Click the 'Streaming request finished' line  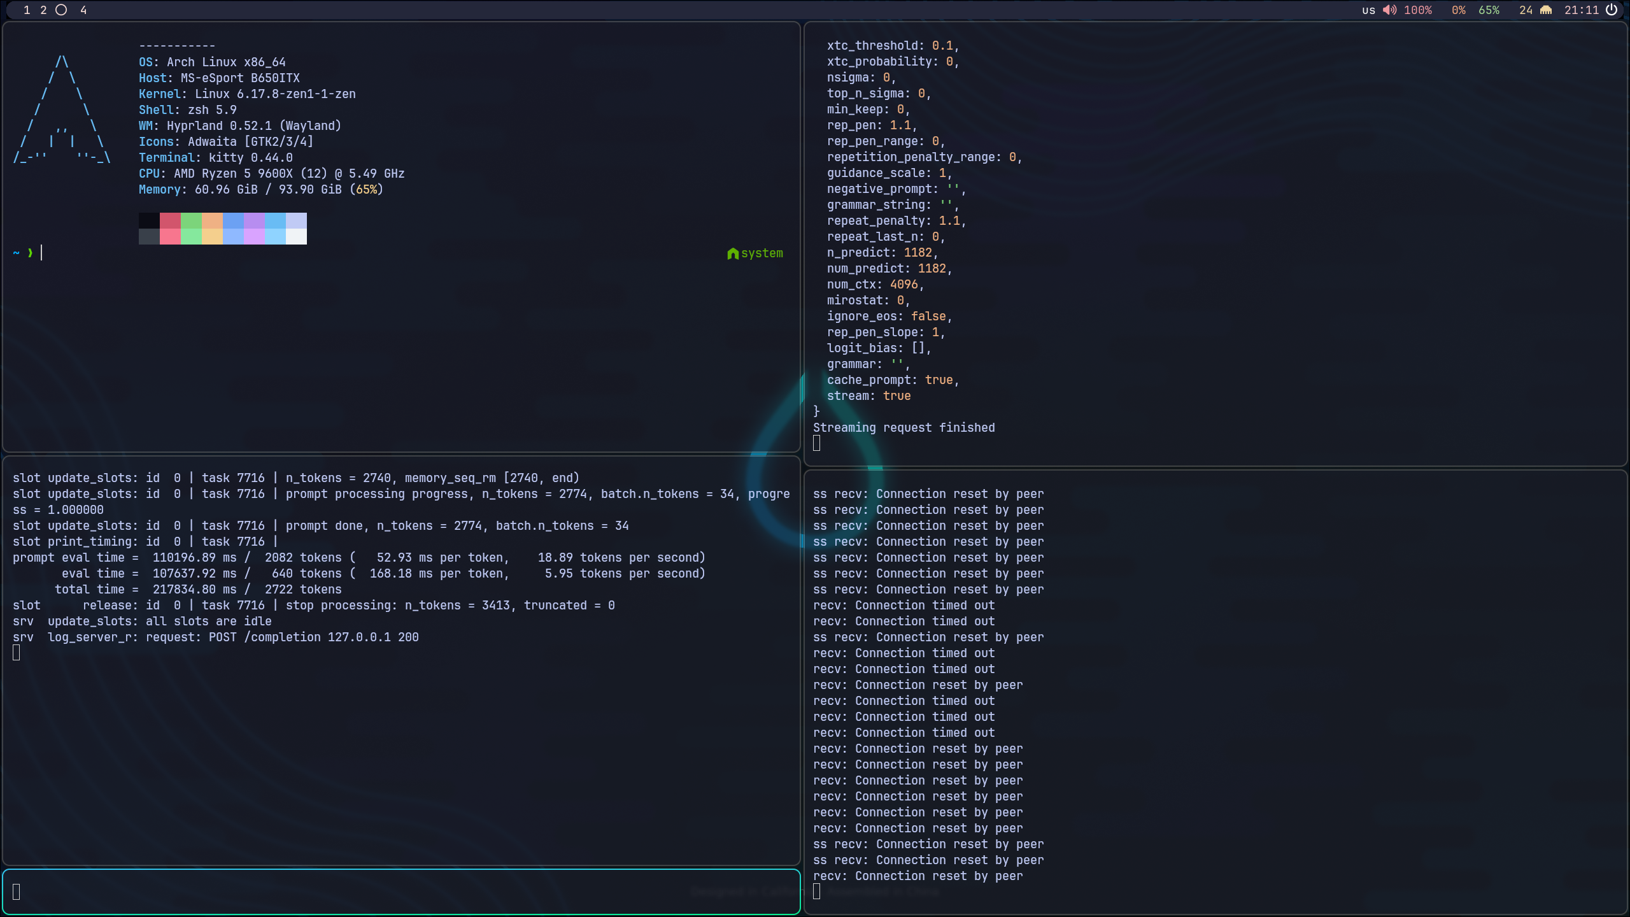(904, 427)
